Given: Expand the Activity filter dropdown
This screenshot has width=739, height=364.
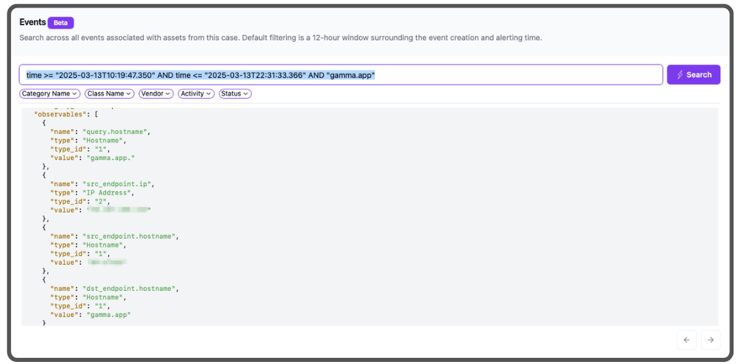Looking at the screenshot, I should tap(196, 94).
